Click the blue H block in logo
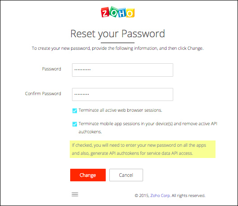 pos(122,13)
